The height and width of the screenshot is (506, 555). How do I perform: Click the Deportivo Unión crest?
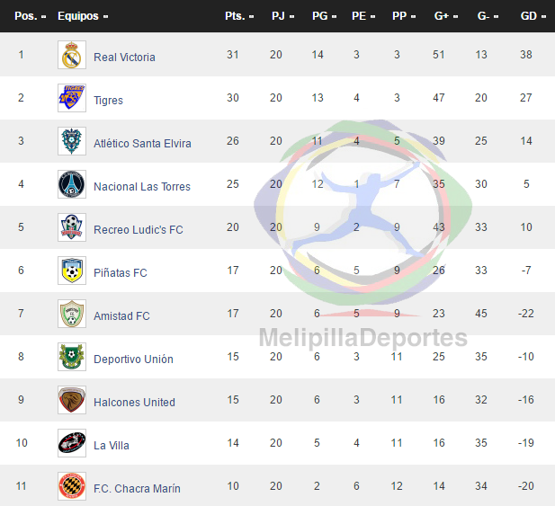click(72, 357)
